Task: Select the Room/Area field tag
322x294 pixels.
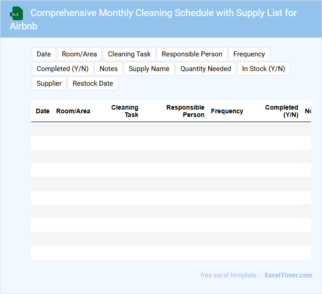Action: (79, 54)
